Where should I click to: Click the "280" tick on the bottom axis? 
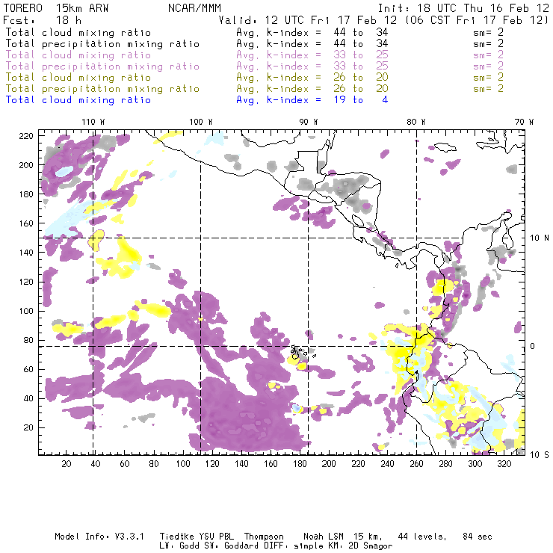coord(446,464)
